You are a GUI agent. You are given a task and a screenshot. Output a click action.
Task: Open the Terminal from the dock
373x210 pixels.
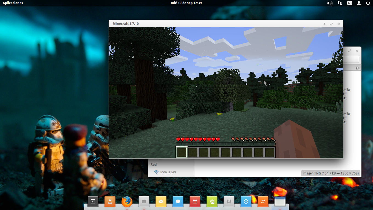click(93, 202)
